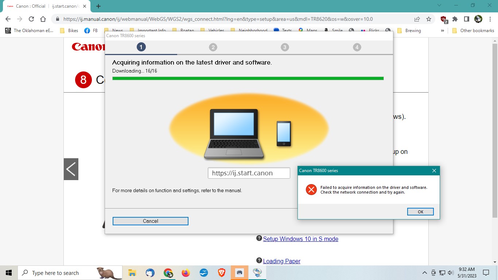Show hidden system tray icons

[425, 273]
